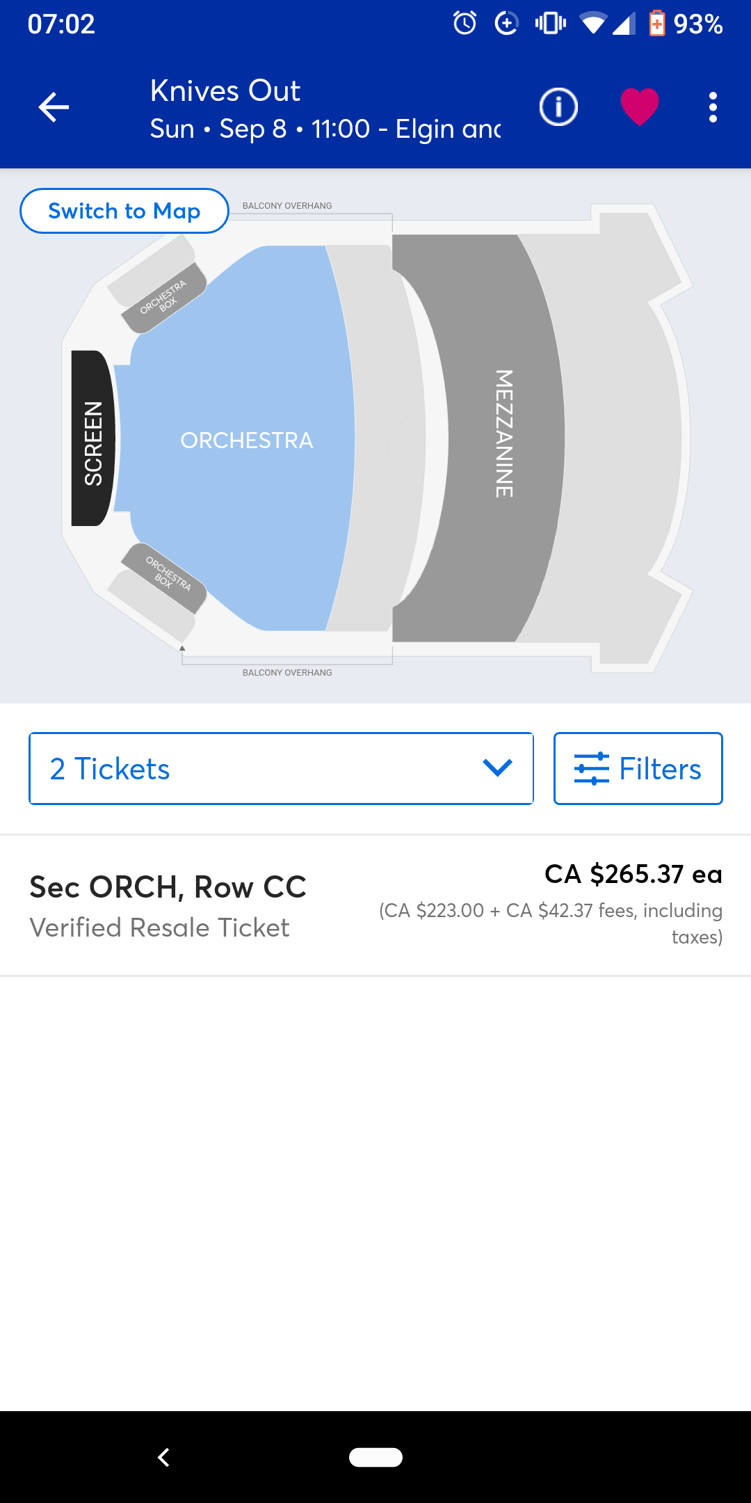Click the Switch to Map button
This screenshot has width=751, height=1503.
coord(124,210)
